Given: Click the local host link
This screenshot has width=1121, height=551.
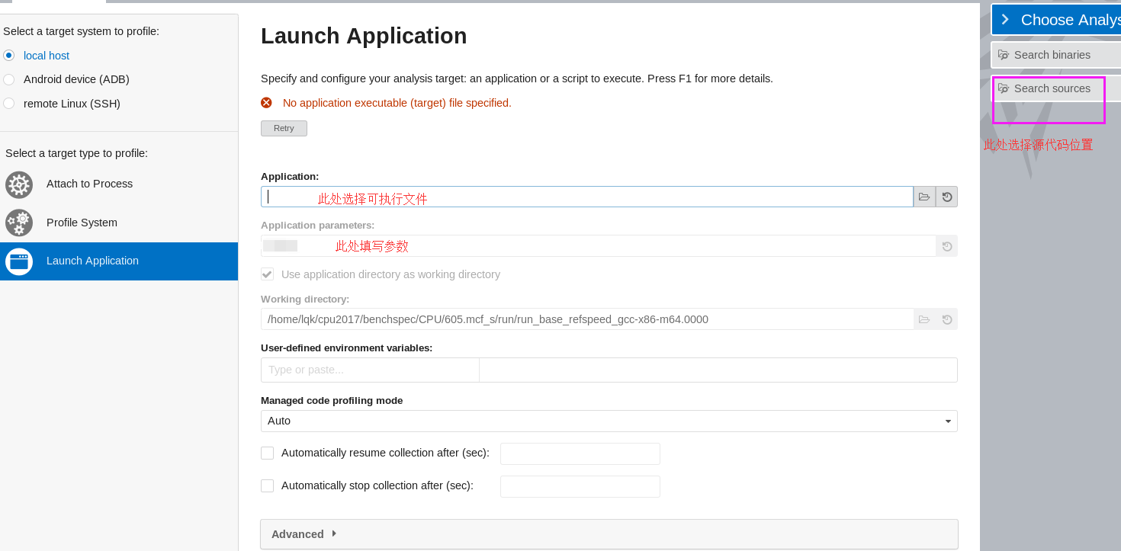Looking at the screenshot, I should (47, 55).
